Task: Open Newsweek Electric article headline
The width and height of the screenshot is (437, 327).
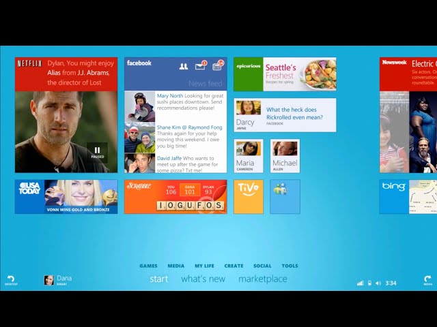Action: (x=424, y=63)
